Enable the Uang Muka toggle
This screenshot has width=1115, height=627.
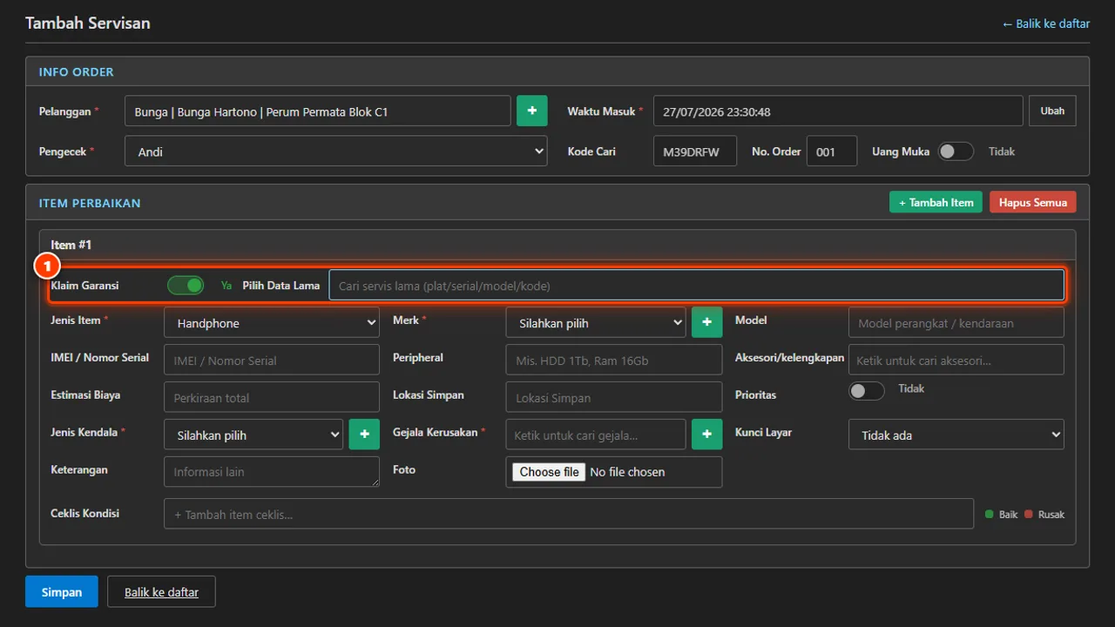click(x=956, y=152)
